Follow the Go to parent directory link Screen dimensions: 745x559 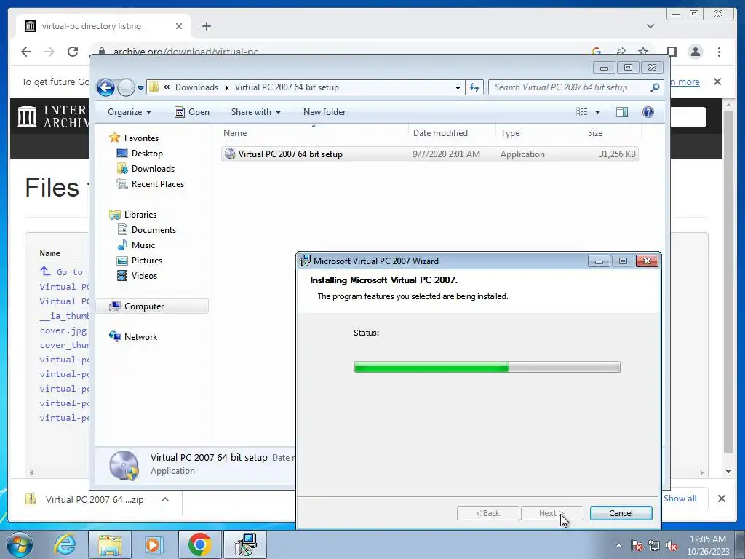point(61,272)
